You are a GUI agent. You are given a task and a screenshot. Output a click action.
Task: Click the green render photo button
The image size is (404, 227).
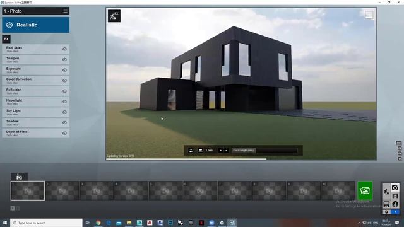click(x=365, y=190)
